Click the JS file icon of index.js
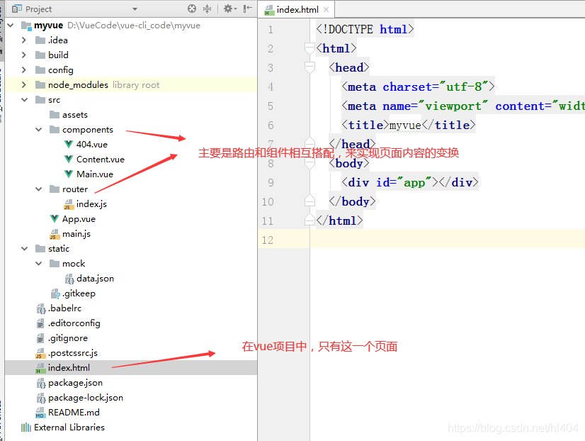This screenshot has height=441, width=585. point(69,204)
